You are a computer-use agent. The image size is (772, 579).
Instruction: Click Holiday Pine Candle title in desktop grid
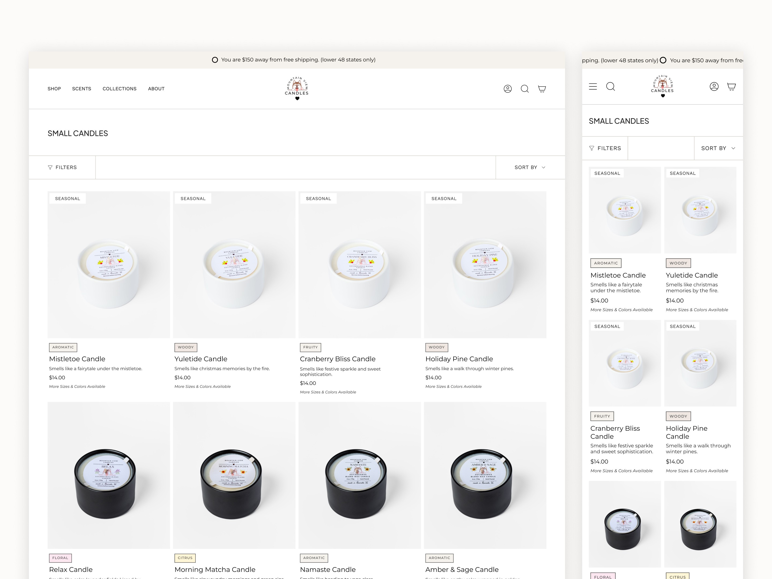459,359
